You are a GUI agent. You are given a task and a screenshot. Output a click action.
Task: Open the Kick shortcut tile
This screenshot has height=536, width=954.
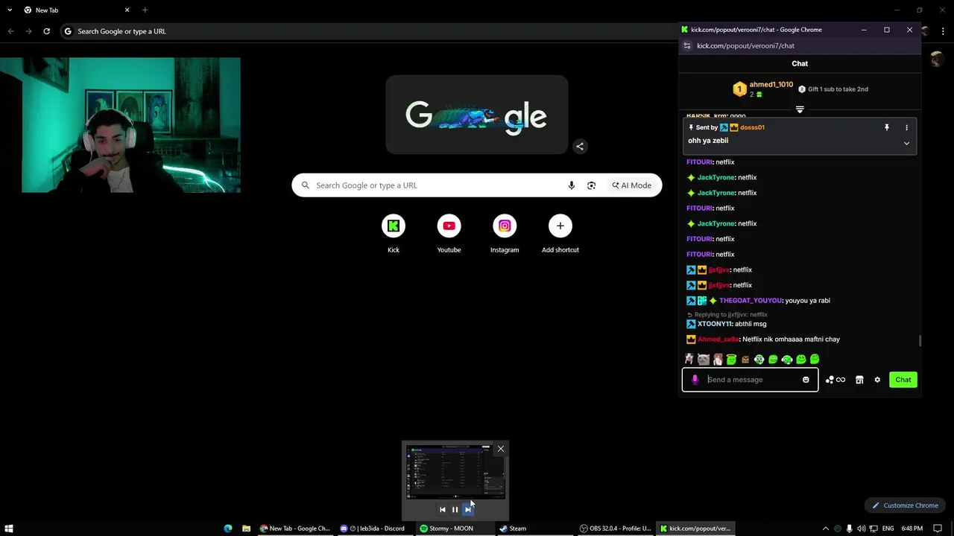[x=394, y=234]
